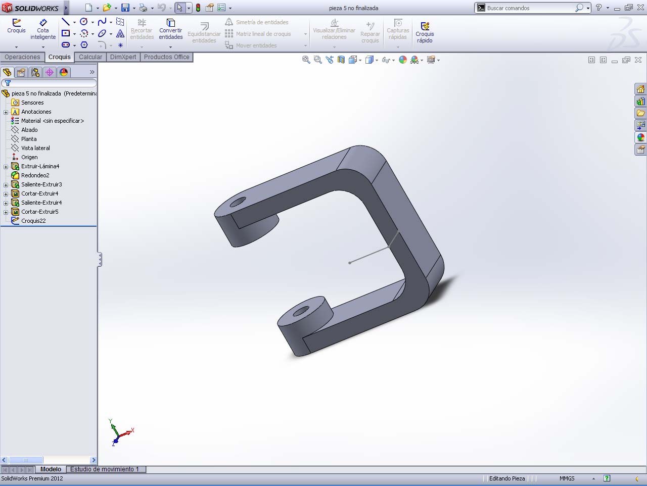Image resolution: width=647 pixels, height=486 pixels.
Task: Expand the Saliente-Extruir3 feature node
Action: (x=6, y=185)
